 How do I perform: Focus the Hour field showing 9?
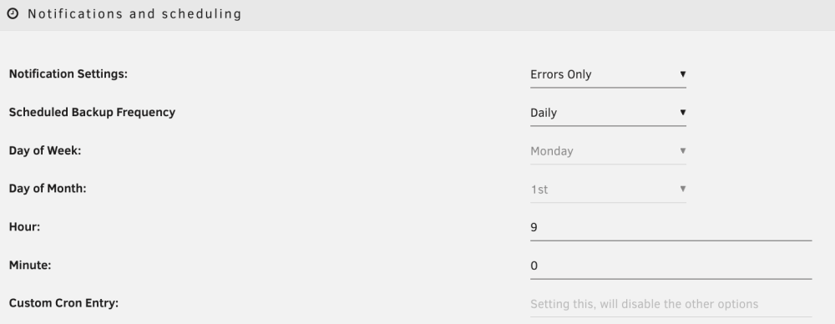tap(671, 228)
